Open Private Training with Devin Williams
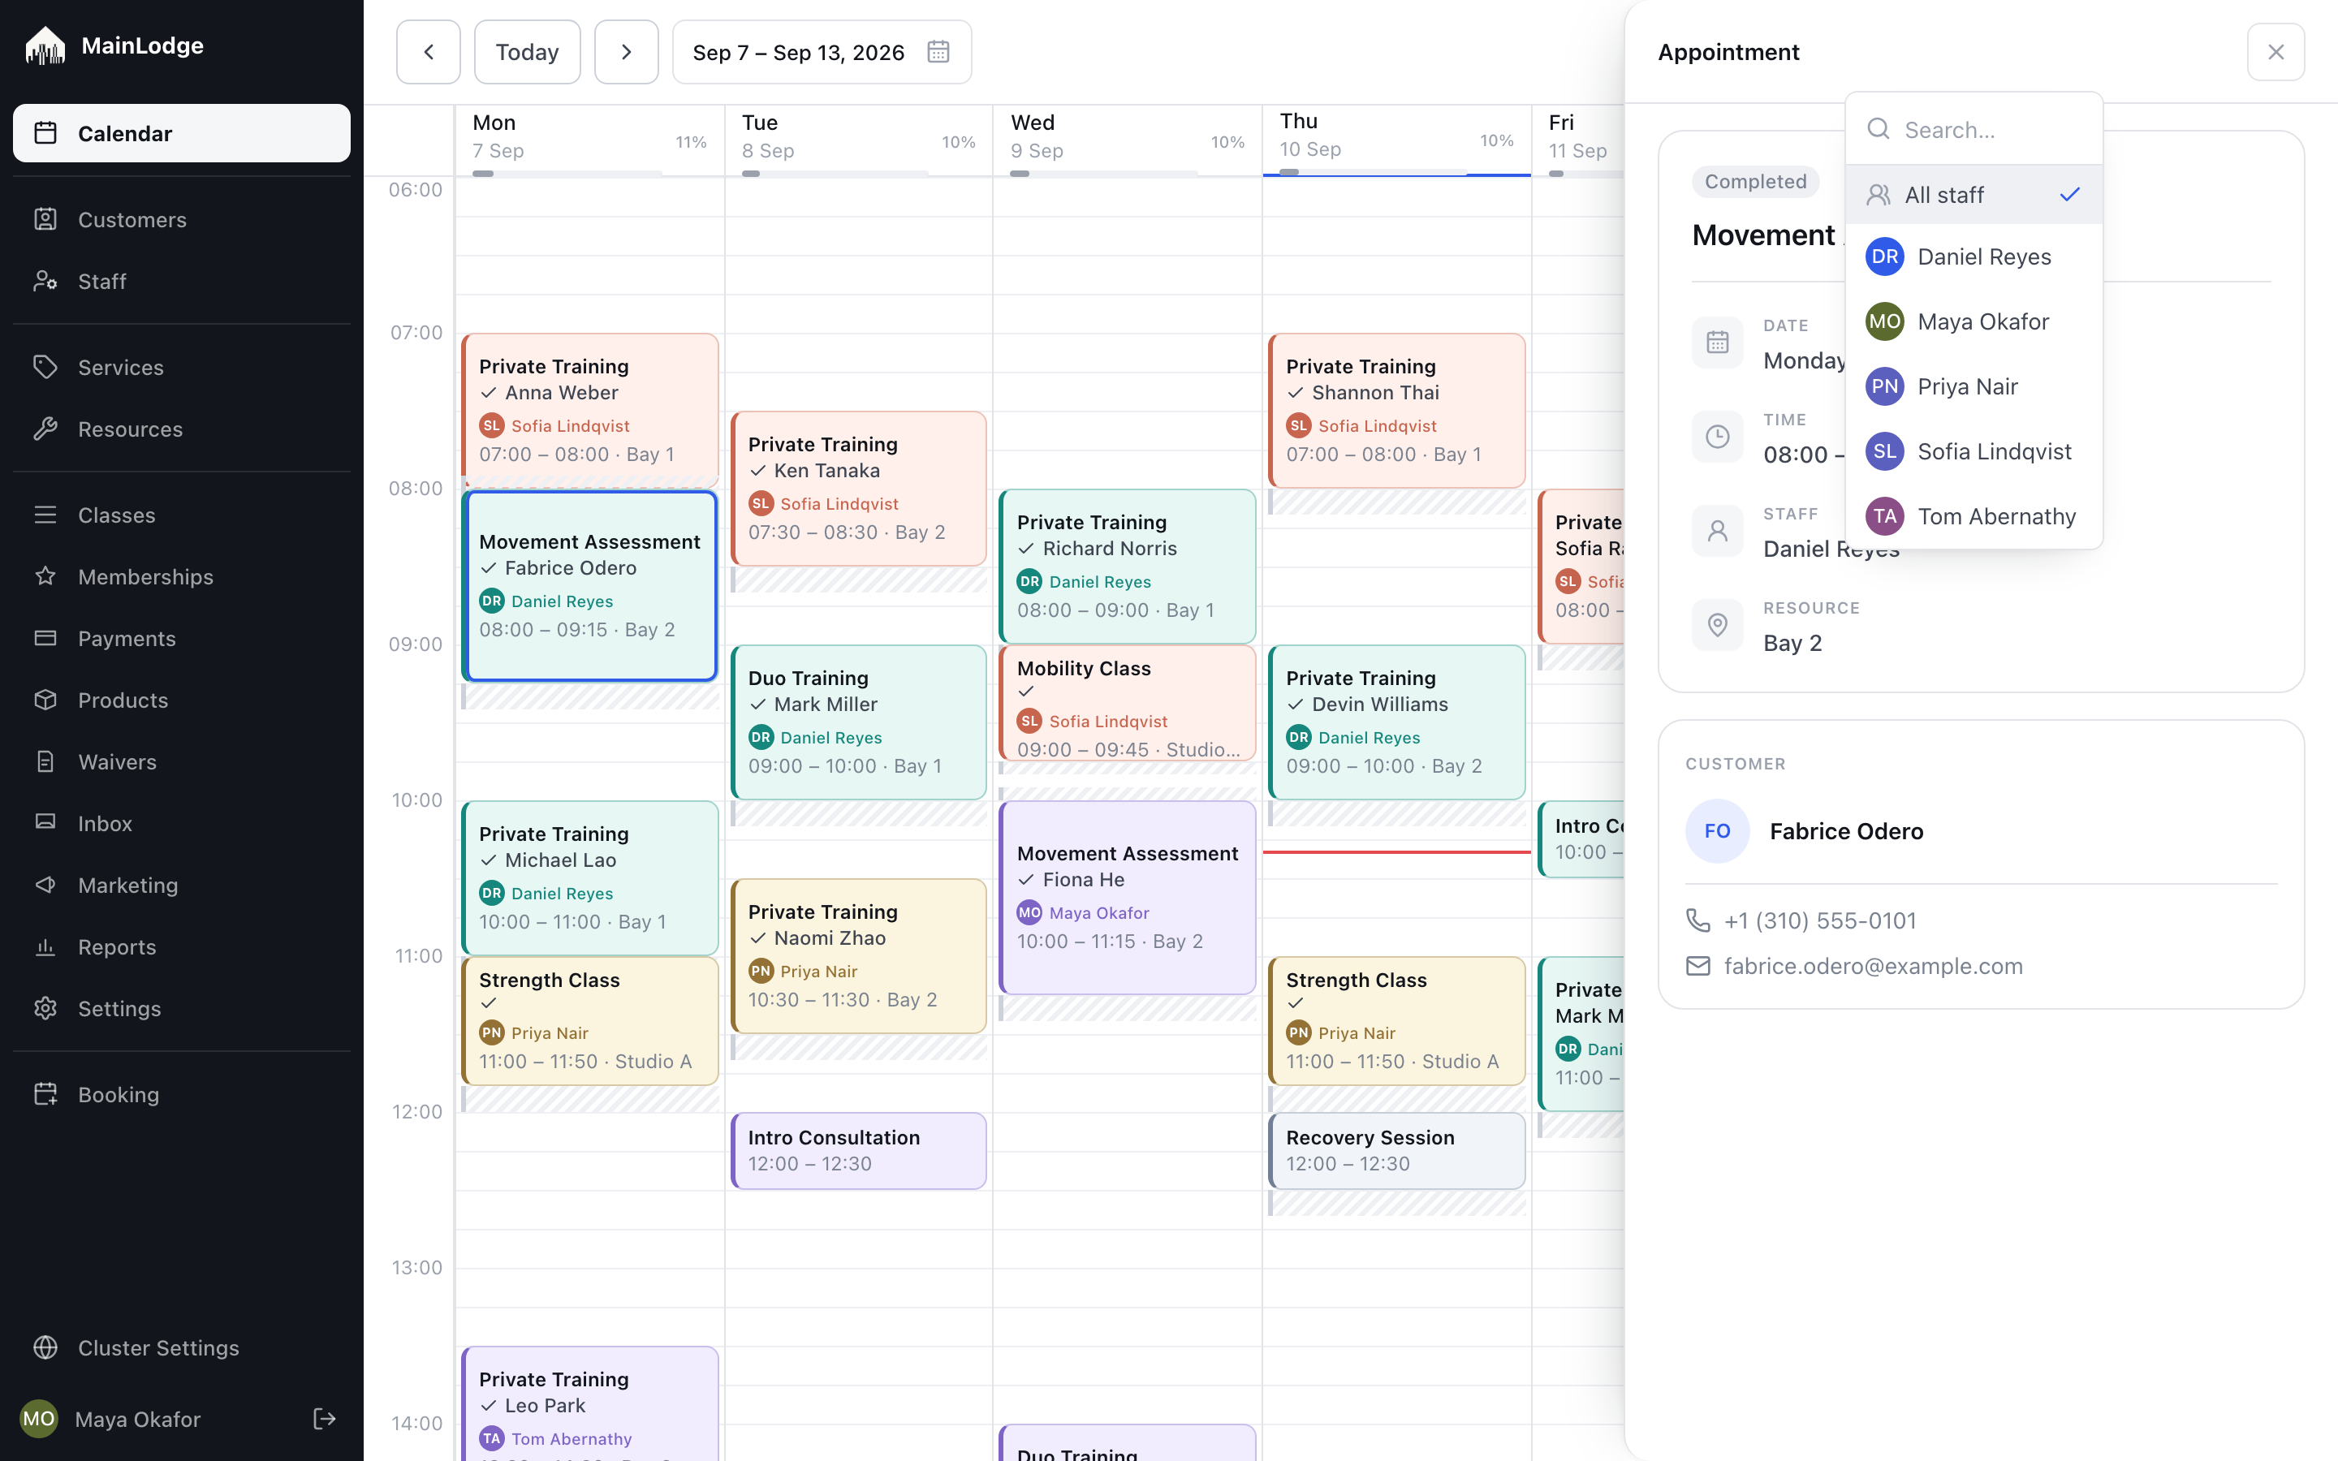This screenshot has height=1461, width=2338. pyautogui.click(x=1397, y=722)
